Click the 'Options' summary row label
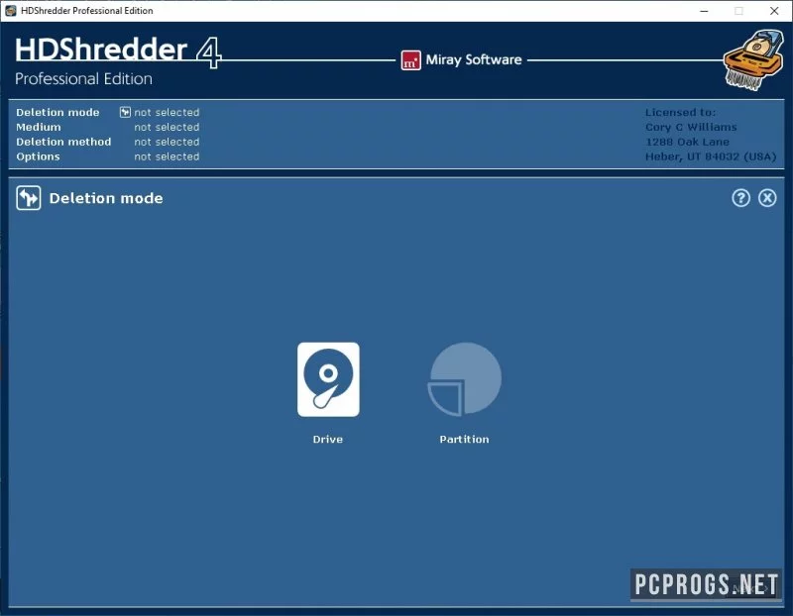Viewport: 793px width, 616px height. tap(38, 156)
